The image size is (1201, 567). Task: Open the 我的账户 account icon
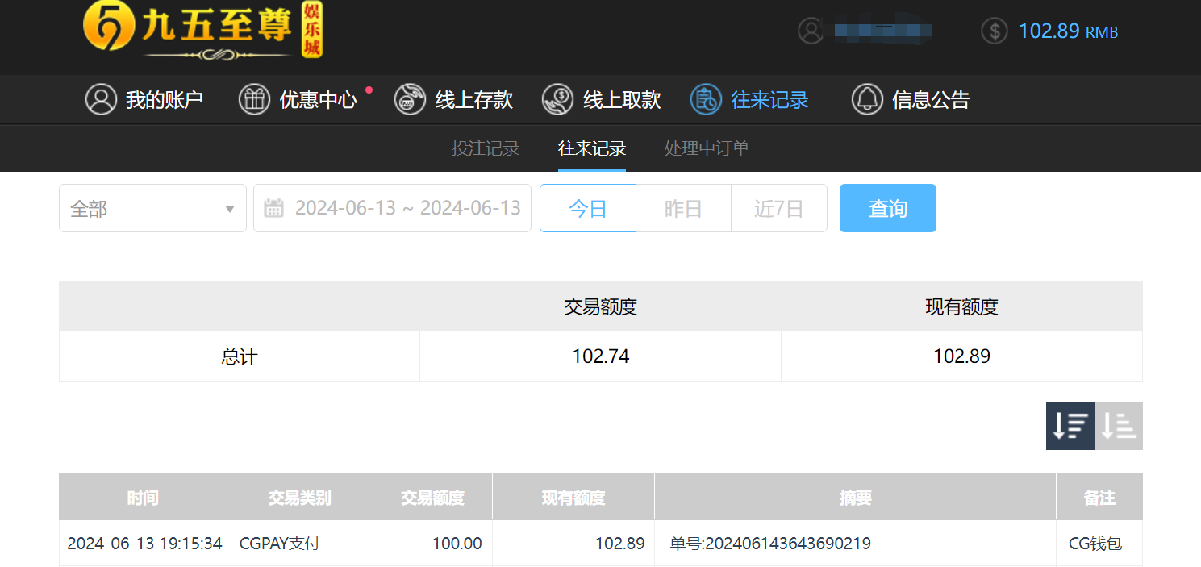click(x=101, y=99)
